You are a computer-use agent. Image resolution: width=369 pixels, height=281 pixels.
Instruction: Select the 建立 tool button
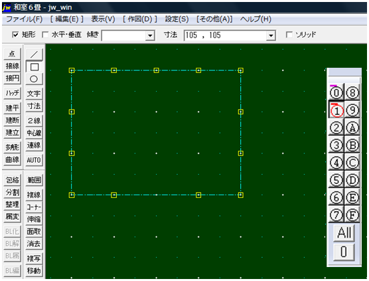(x=12, y=132)
